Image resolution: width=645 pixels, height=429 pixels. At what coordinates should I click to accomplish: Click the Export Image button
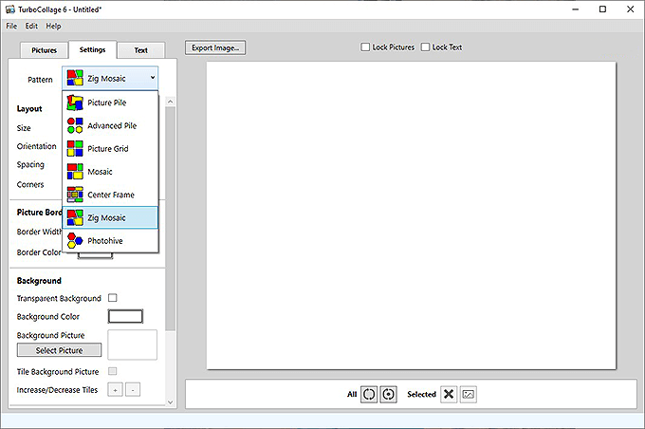215,47
